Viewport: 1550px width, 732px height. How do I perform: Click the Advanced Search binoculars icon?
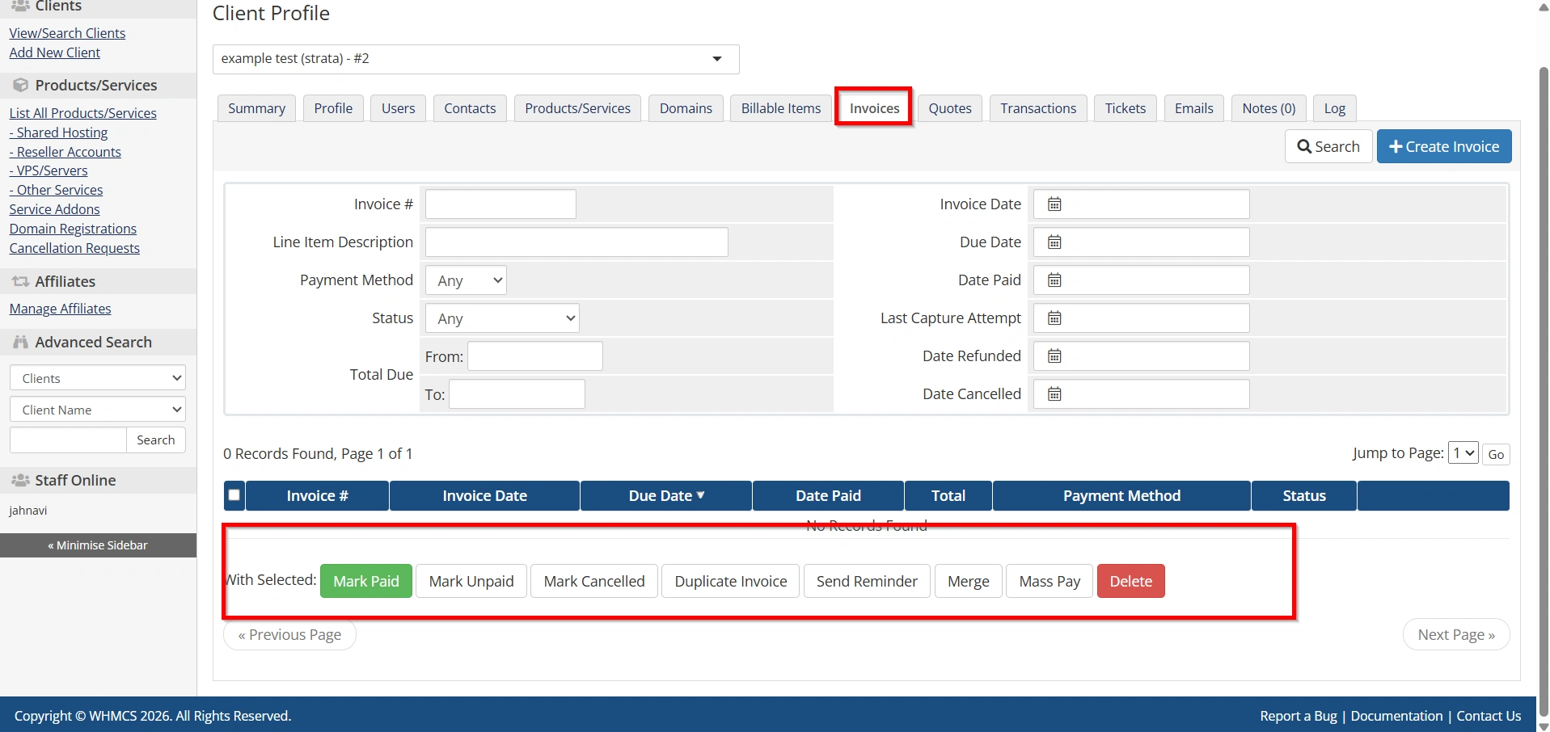click(x=20, y=342)
